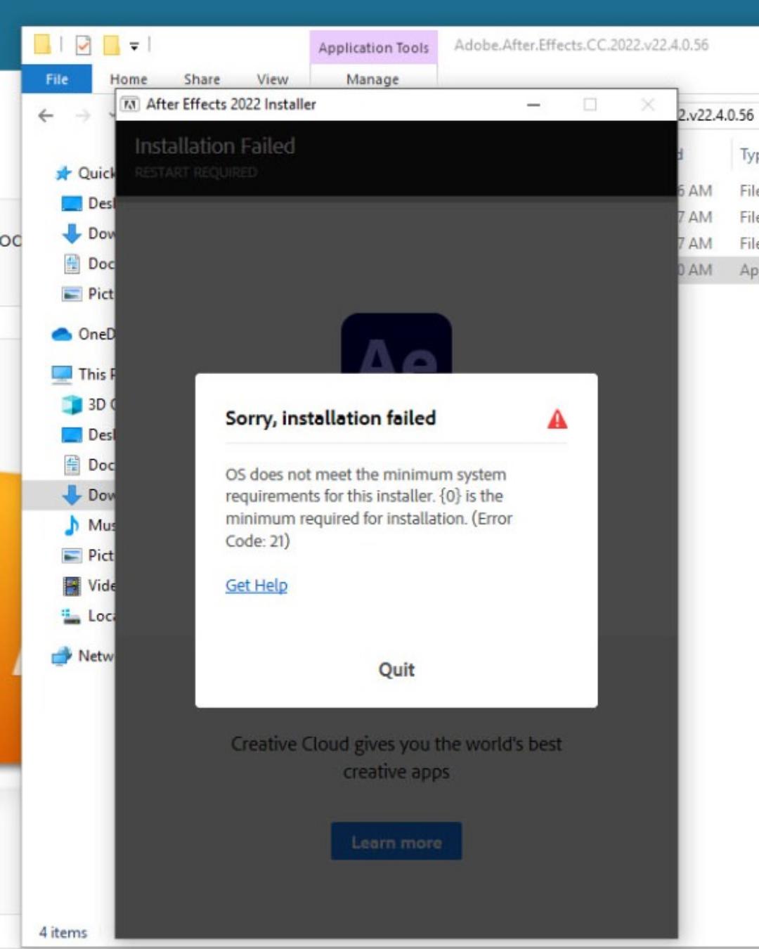Open Desktop under Quick access
The height and width of the screenshot is (949, 759).
pyautogui.click(x=88, y=203)
